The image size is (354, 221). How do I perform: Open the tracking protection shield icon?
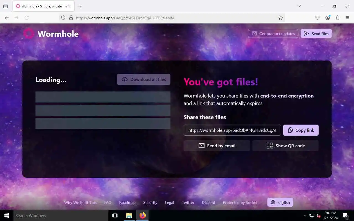tap(63, 18)
